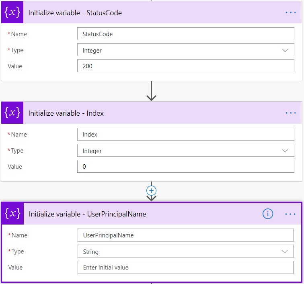Click the Value field containing 200
This screenshot has width=304, height=284.
coord(185,66)
